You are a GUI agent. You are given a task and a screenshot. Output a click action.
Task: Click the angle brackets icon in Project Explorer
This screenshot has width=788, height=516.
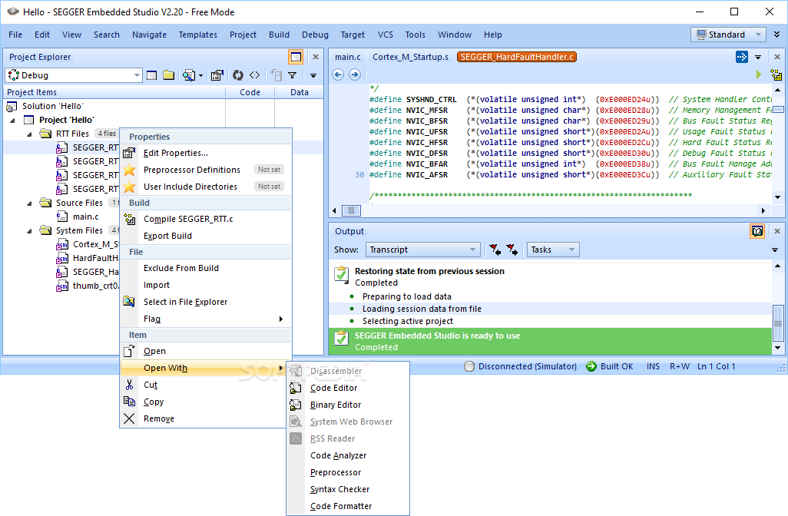255,75
